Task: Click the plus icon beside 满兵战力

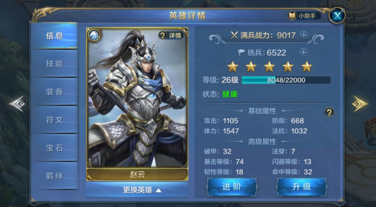Action: pyautogui.click(x=304, y=36)
